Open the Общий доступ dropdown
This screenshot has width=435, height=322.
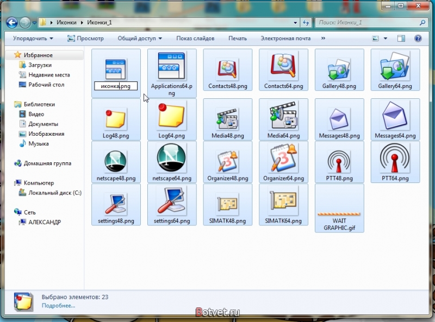(x=140, y=39)
